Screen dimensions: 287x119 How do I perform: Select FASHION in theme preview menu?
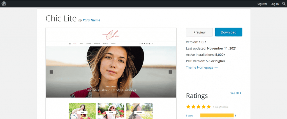[89, 44]
